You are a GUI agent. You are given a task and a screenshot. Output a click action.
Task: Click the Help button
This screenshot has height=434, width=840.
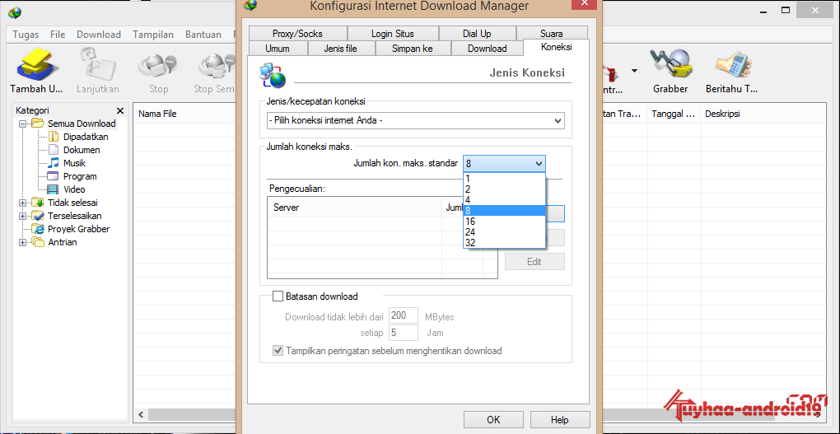tap(560, 419)
